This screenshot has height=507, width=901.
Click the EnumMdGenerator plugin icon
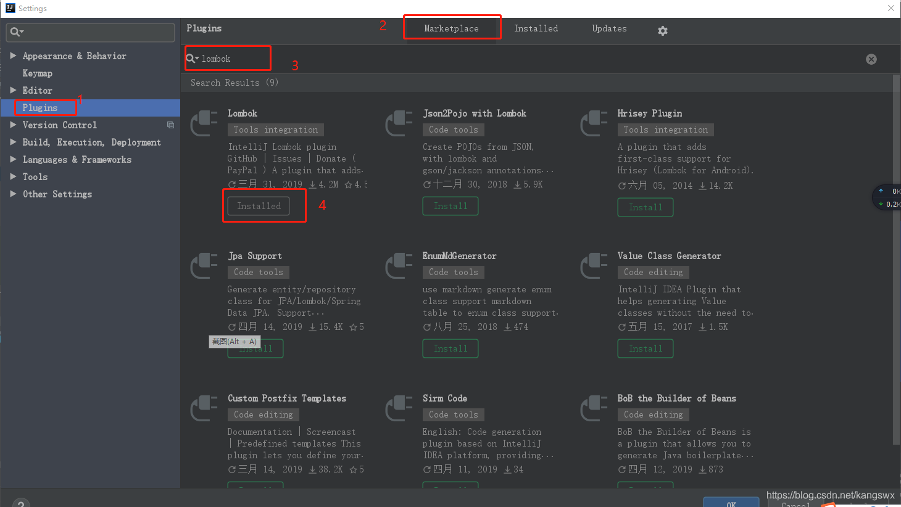(x=399, y=266)
